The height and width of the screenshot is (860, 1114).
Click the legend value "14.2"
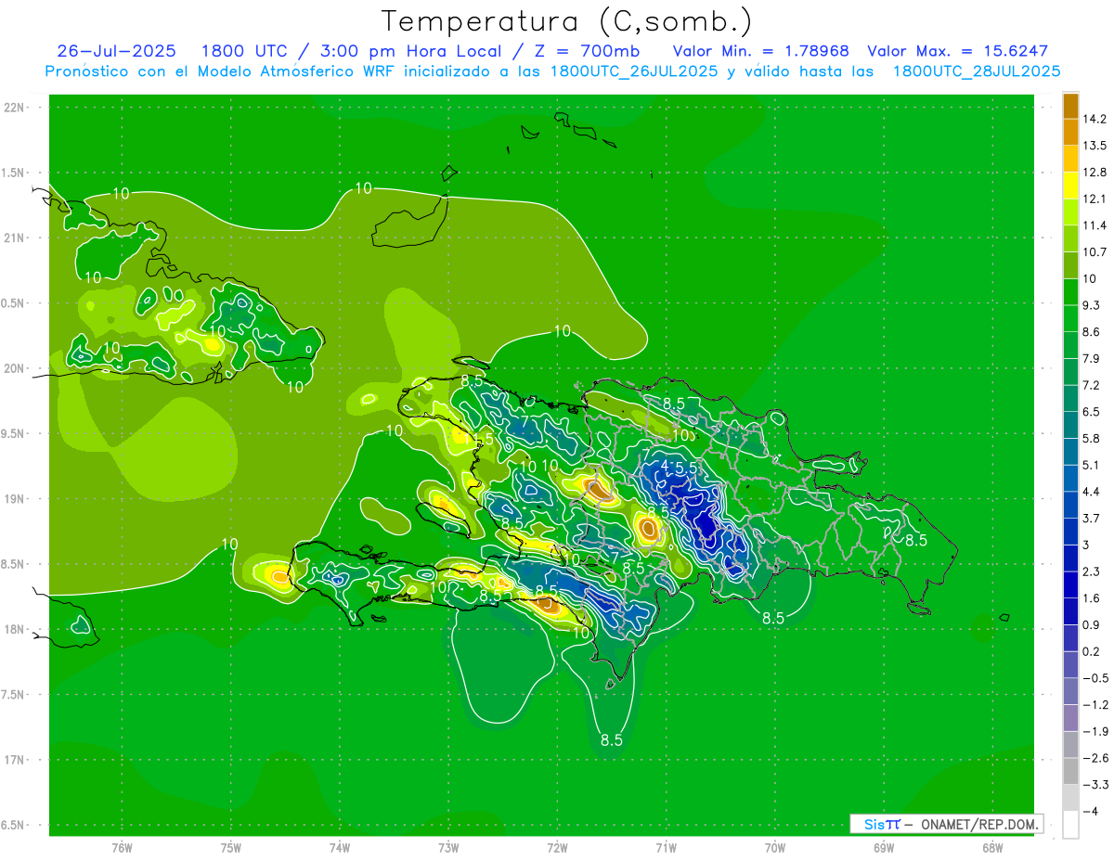(1093, 119)
